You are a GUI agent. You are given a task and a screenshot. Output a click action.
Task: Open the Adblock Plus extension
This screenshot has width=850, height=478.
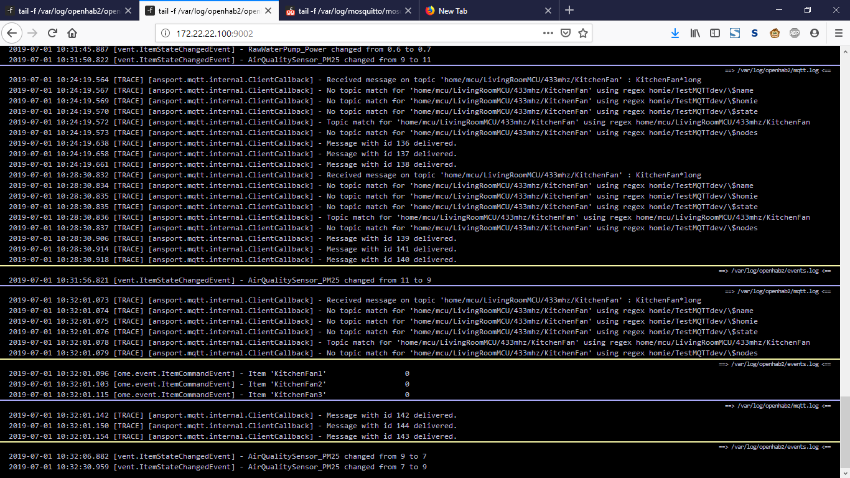click(795, 33)
